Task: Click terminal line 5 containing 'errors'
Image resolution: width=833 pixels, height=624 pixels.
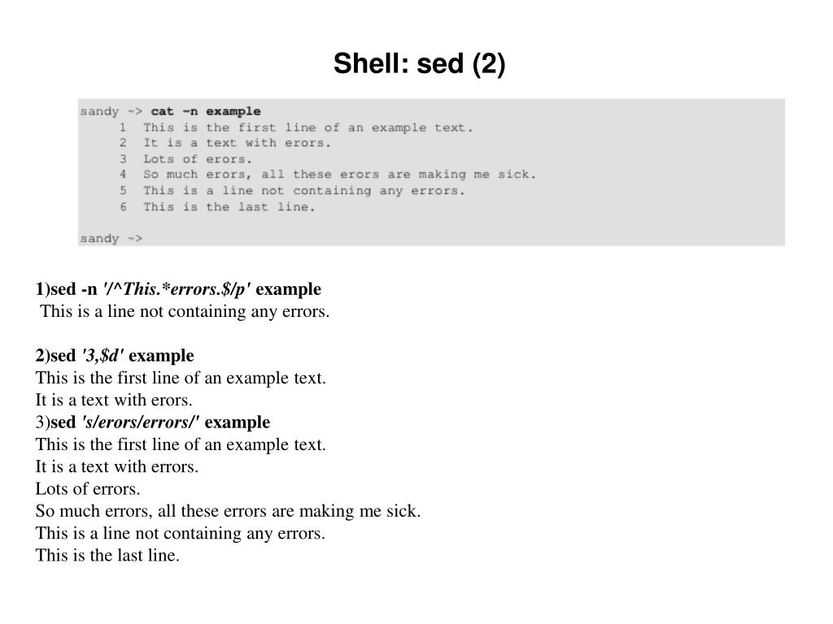Action: [x=304, y=190]
